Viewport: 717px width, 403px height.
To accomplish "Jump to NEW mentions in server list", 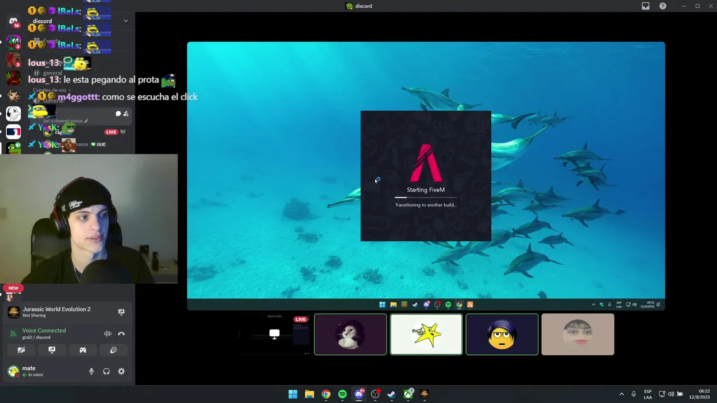I will (13, 288).
